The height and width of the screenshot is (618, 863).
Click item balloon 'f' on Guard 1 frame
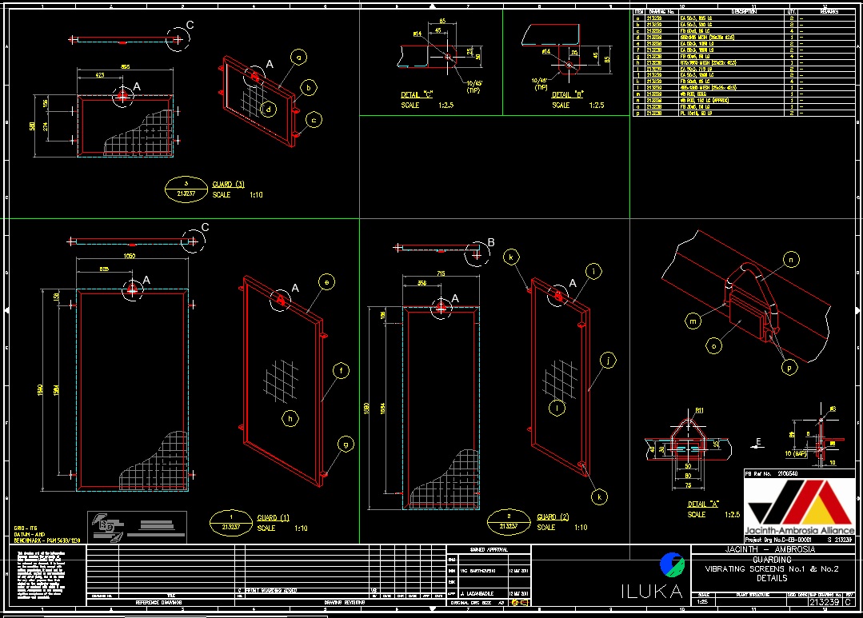341,370
